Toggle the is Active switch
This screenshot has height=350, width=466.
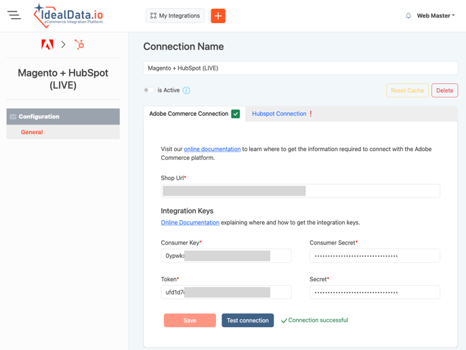point(148,90)
